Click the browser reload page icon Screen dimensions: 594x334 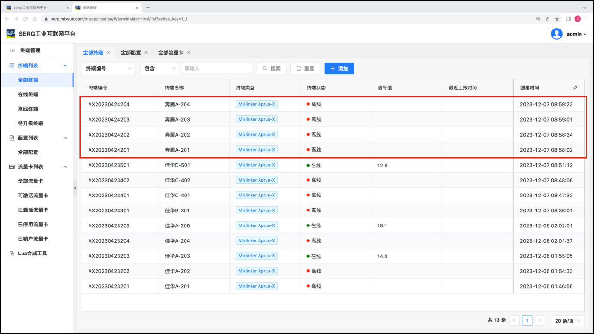[25, 19]
